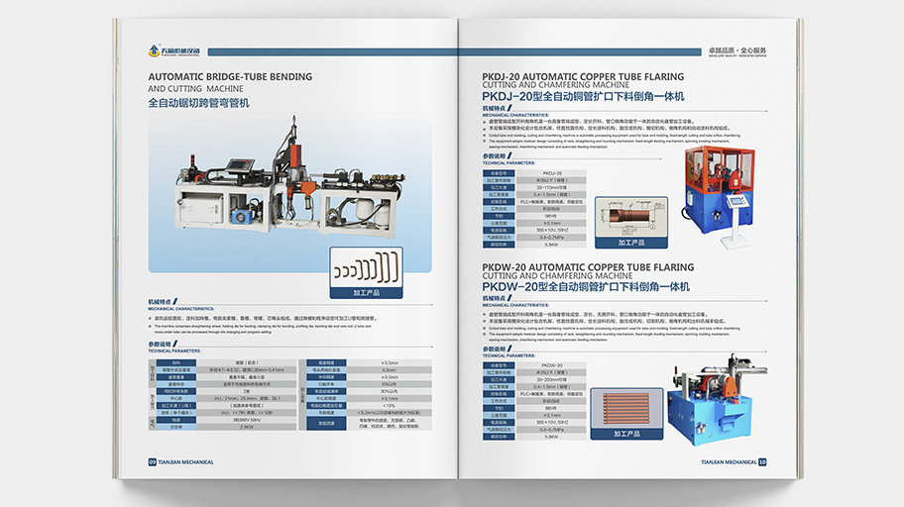Click Chinese title 'PKDW-20型全自动铜管扩口下料倒角一体机'
This screenshot has height=507, width=904.
[586, 286]
